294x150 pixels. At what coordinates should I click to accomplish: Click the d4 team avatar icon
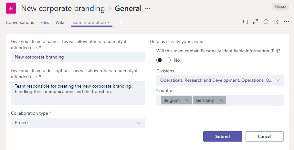[11, 9]
